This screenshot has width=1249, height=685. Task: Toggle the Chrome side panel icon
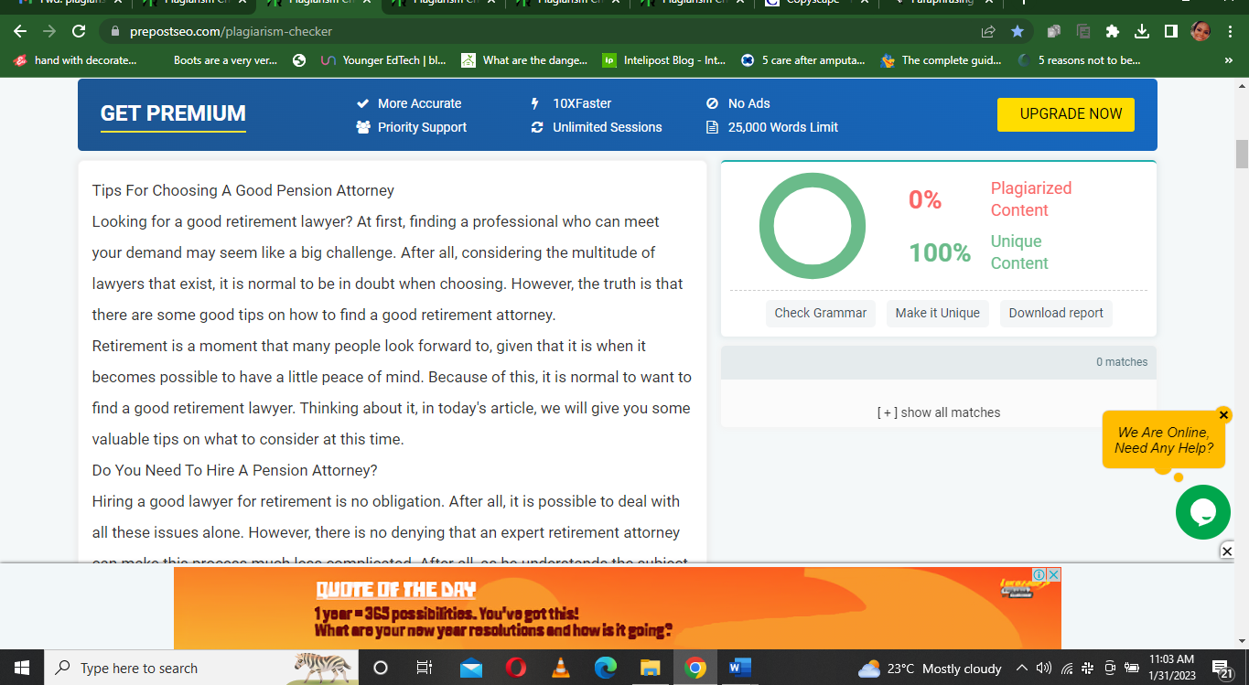point(1171,31)
